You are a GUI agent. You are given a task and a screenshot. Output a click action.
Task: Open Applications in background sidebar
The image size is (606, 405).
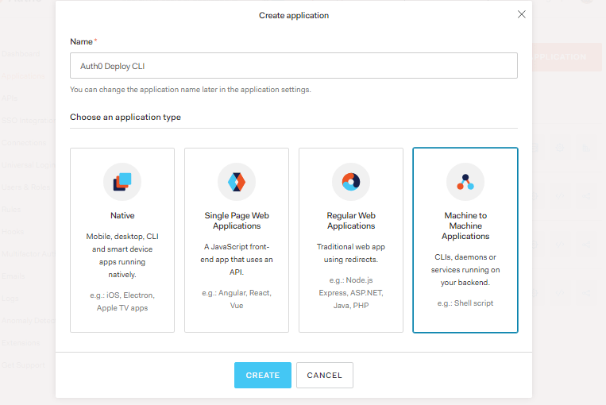(x=23, y=76)
